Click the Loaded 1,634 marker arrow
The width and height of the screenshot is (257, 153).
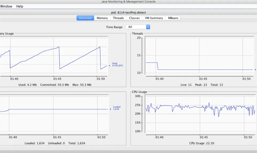tap(110, 109)
